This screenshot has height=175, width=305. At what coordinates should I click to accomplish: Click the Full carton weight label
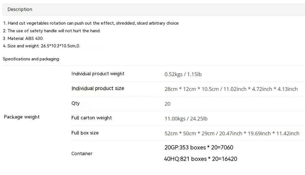click(92, 118)
